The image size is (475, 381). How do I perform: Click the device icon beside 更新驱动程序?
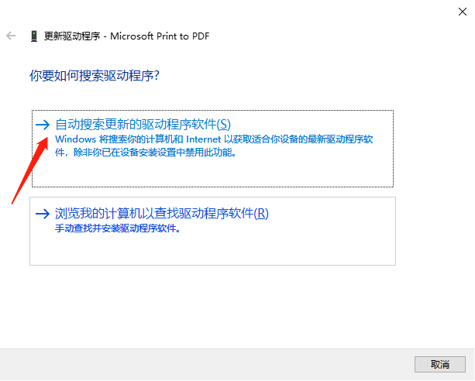[x=34, y=36]
